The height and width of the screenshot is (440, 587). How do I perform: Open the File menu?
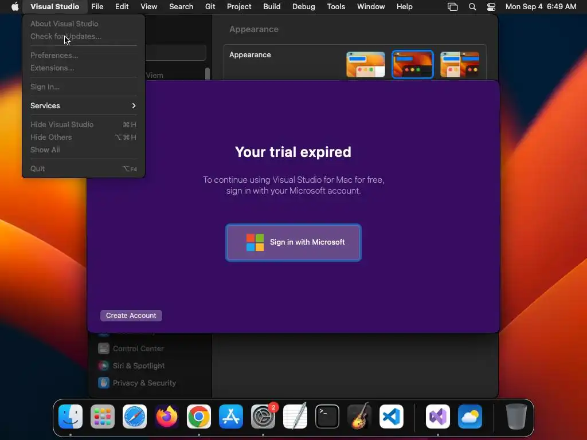[97, 7]
